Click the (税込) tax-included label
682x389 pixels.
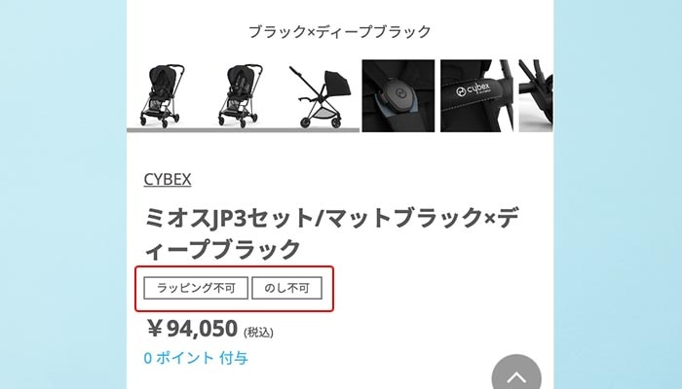coord(258,333)
